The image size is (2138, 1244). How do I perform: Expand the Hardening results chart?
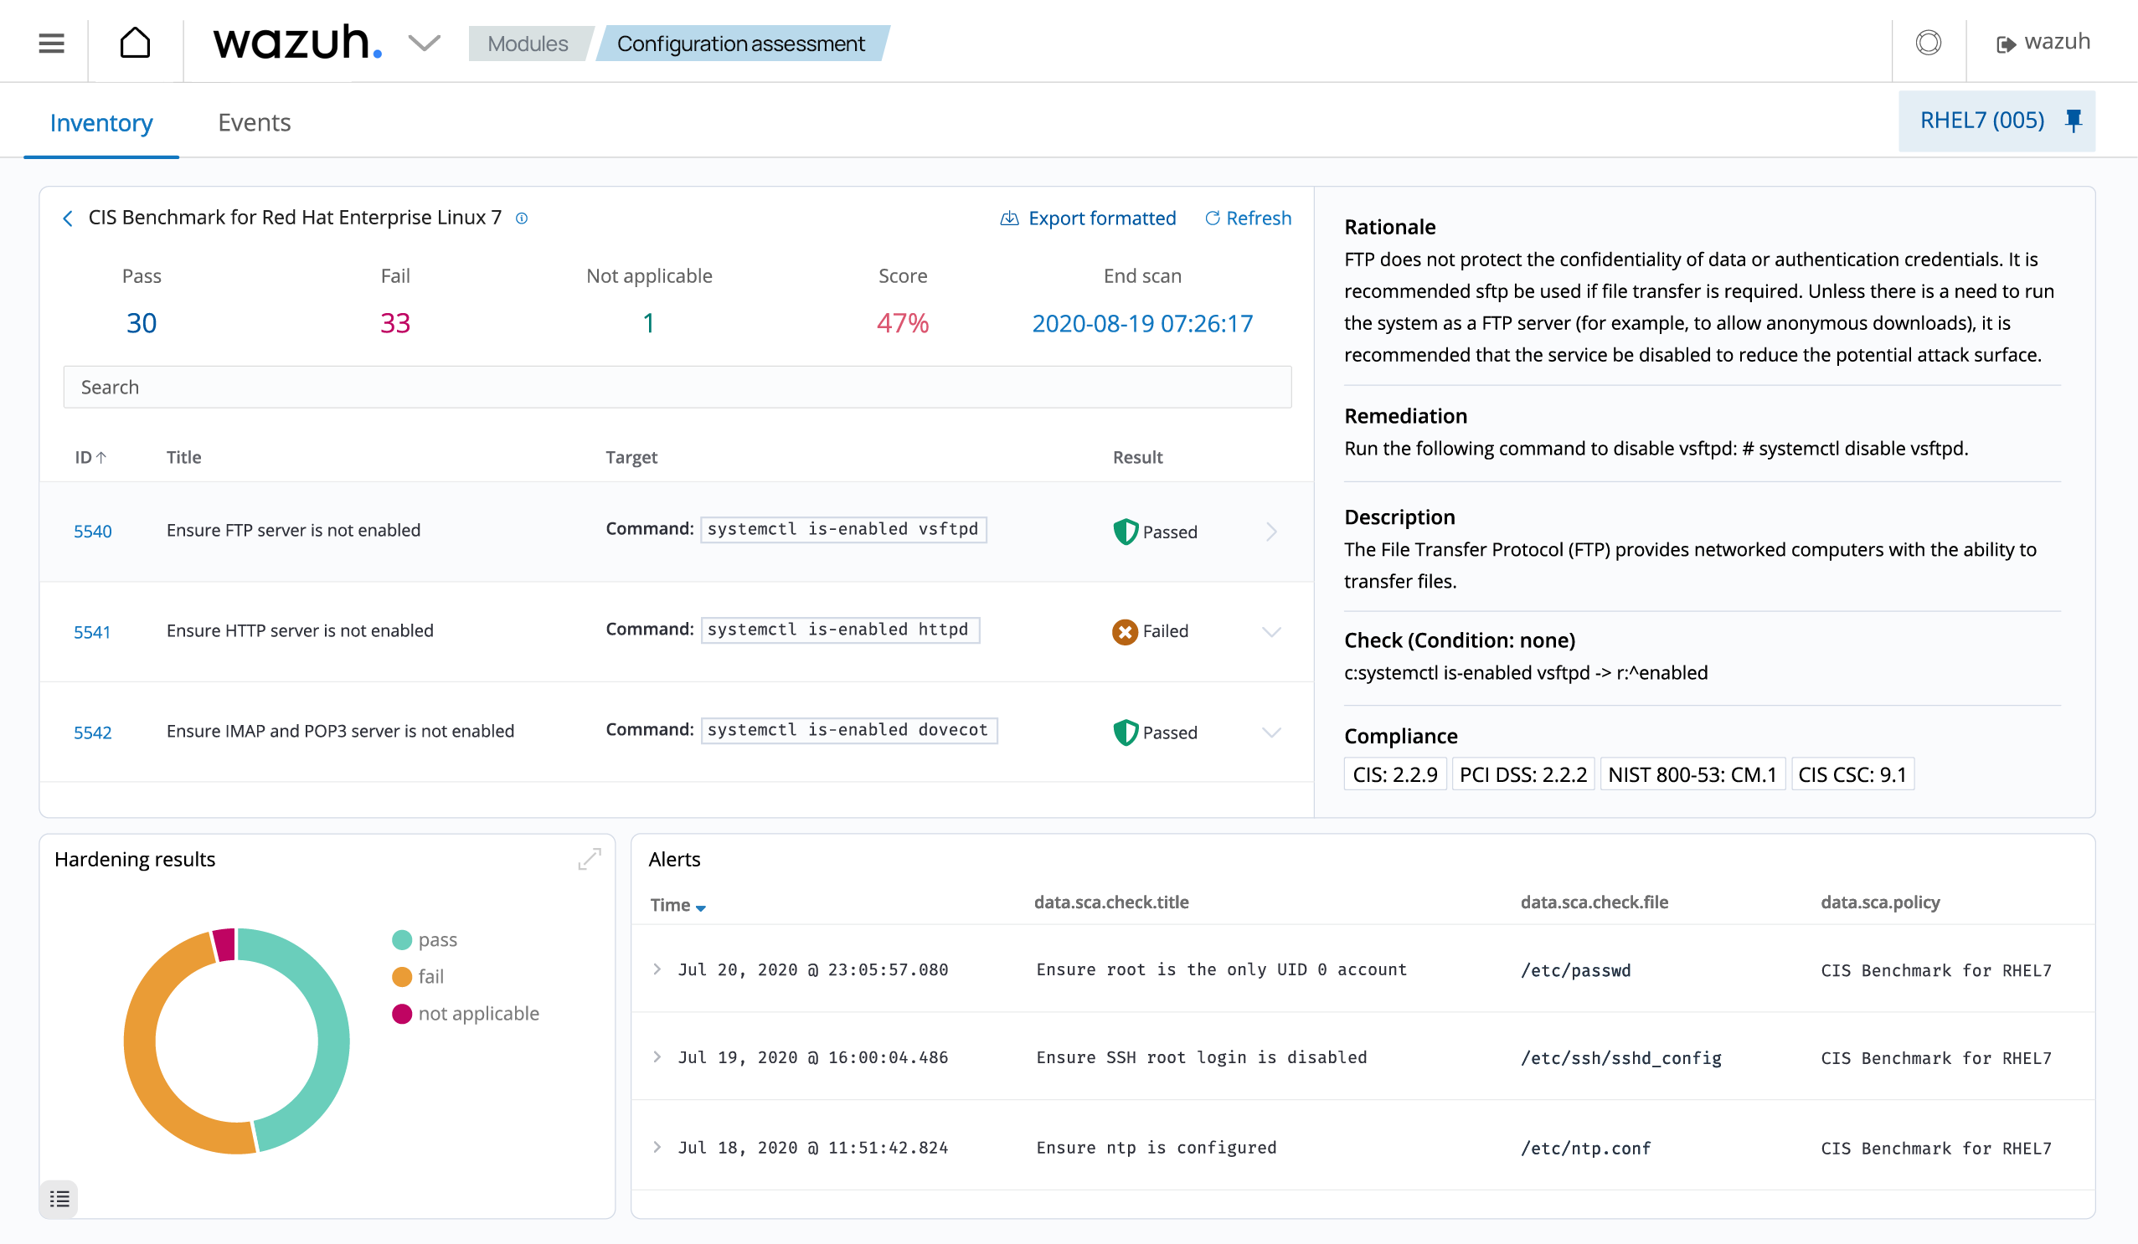(x=590, y=859)
